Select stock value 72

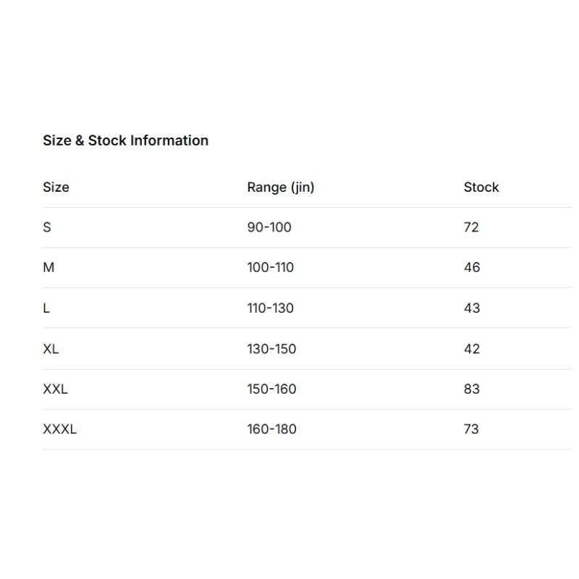[471, 227]
